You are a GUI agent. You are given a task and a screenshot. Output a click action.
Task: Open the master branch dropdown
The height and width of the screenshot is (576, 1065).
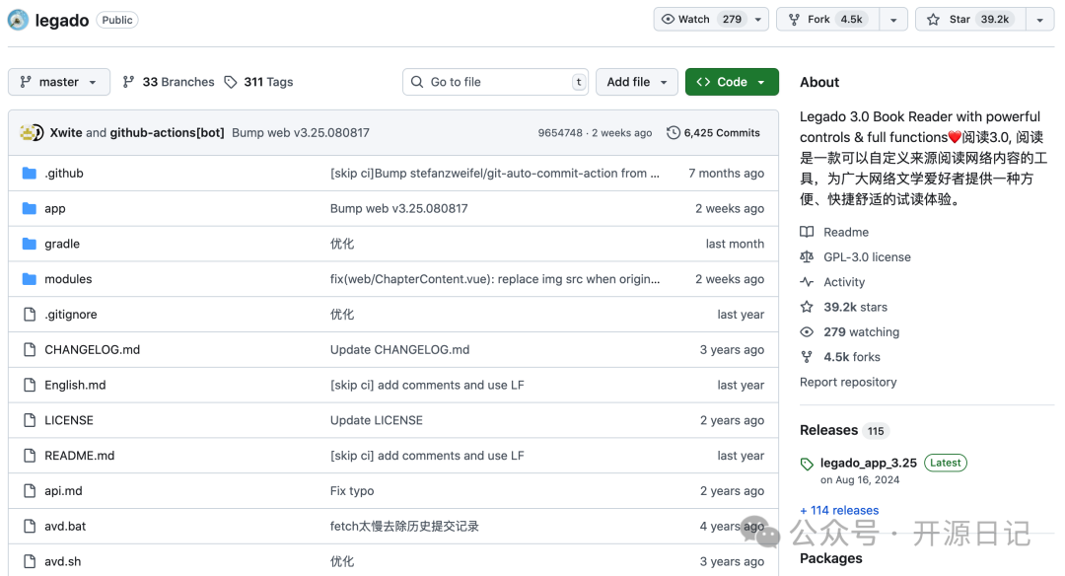58,82
